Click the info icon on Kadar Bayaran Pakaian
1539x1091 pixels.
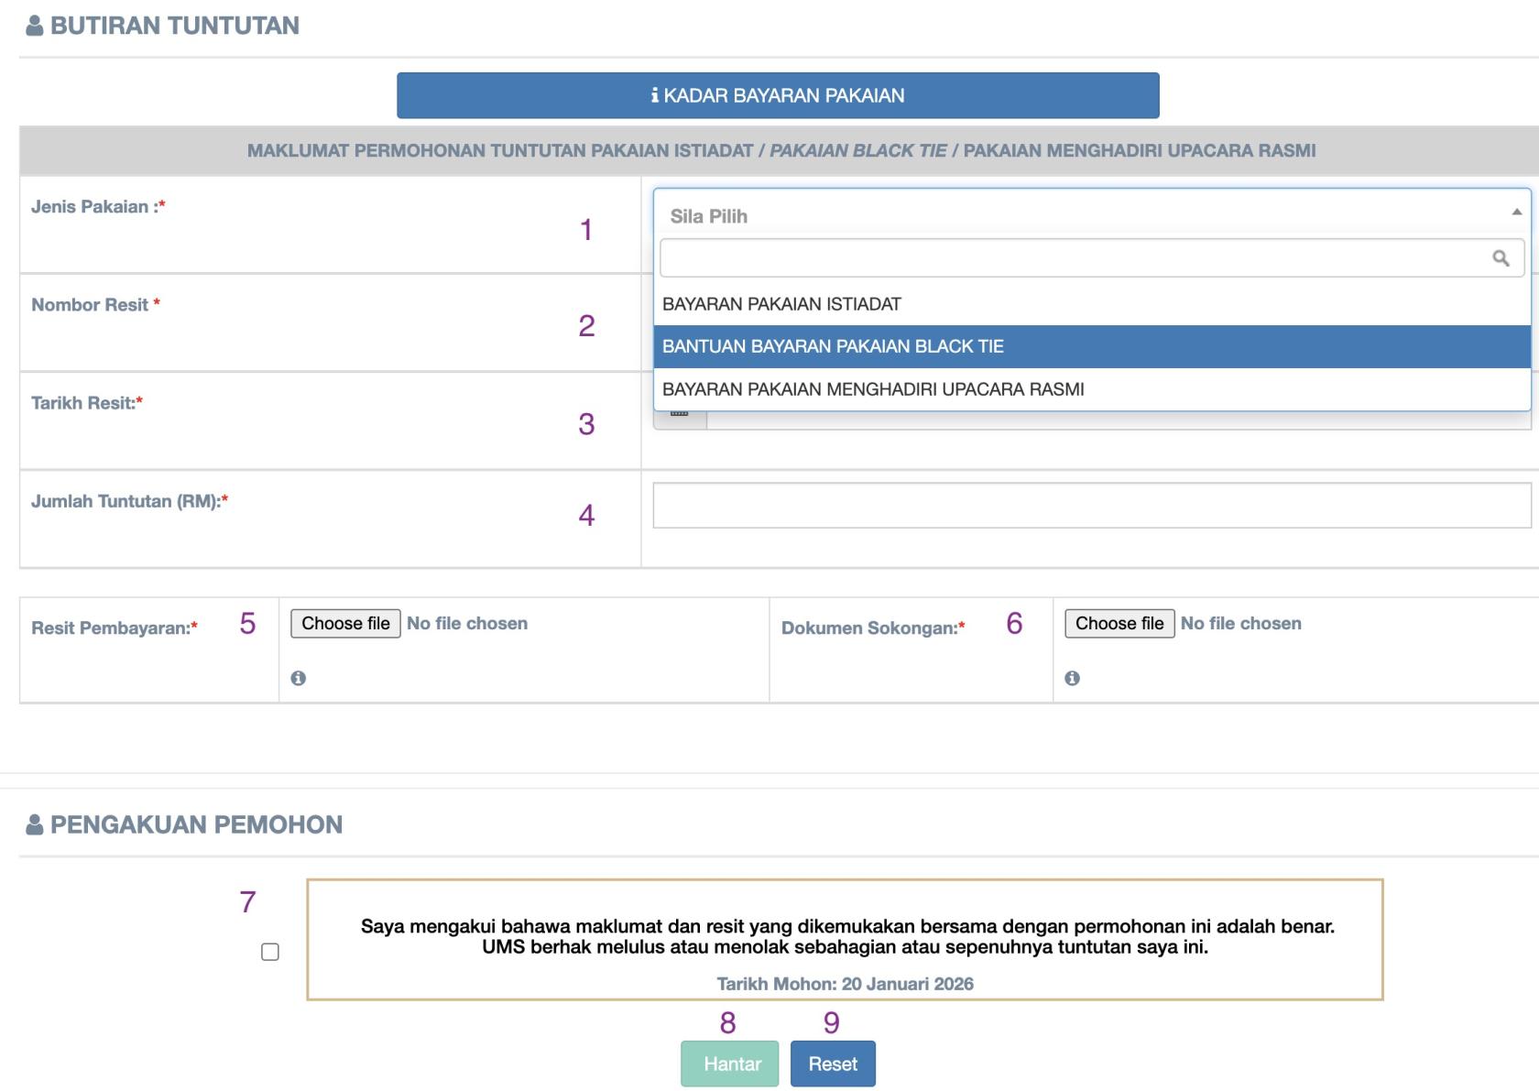click(654, 95)
